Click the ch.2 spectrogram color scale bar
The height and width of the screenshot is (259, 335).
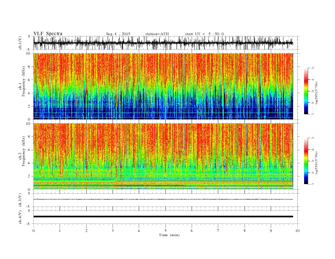(306, 161)
